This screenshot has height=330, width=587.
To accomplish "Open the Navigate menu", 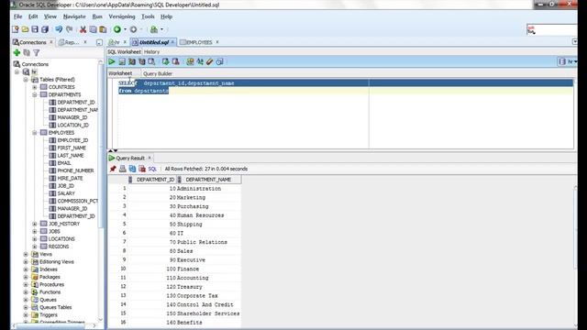I will coord(74,16).
